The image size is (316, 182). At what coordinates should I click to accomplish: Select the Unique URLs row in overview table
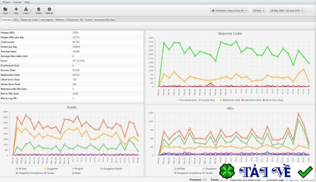72,33
